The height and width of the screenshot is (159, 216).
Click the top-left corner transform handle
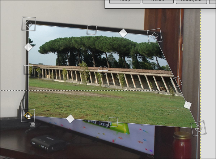click(29, 24)
